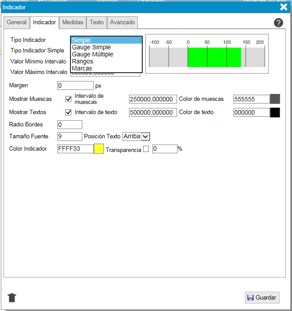Close the Indicador dialog
Screen dimensions: 292x311
click(x=284, y=7)
